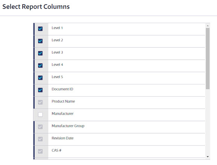Click the scrollbar down arrow
The height and width of the screenshot is (165, 217).
coord(208,156)
